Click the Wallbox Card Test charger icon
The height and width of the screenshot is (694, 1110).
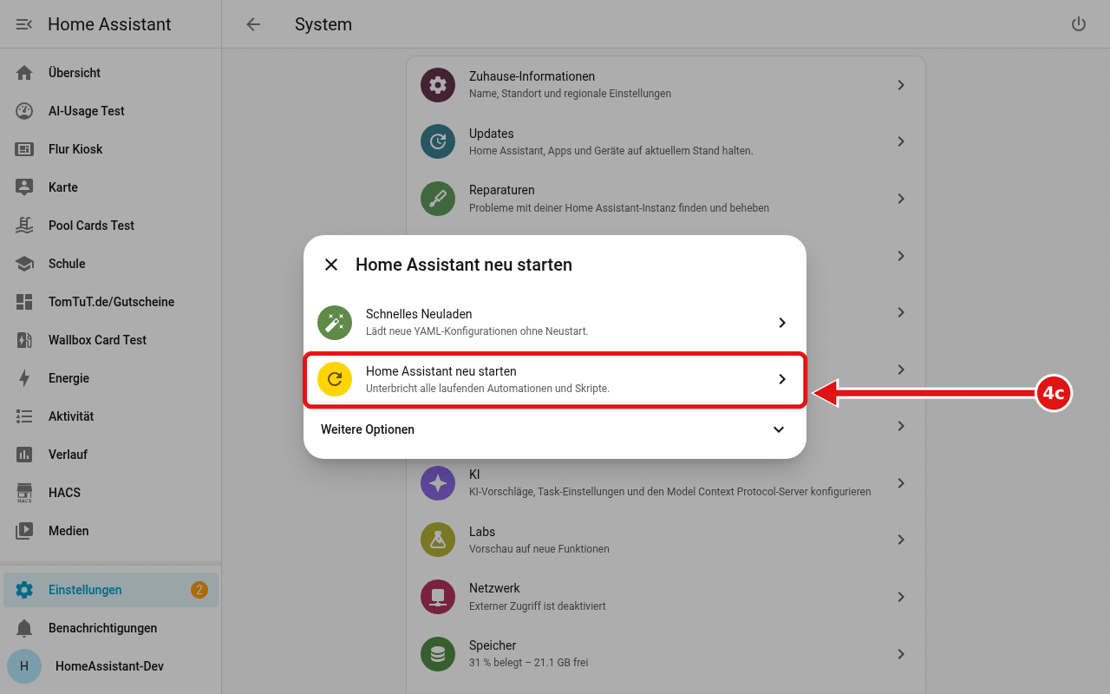click(x=24, y=340)
